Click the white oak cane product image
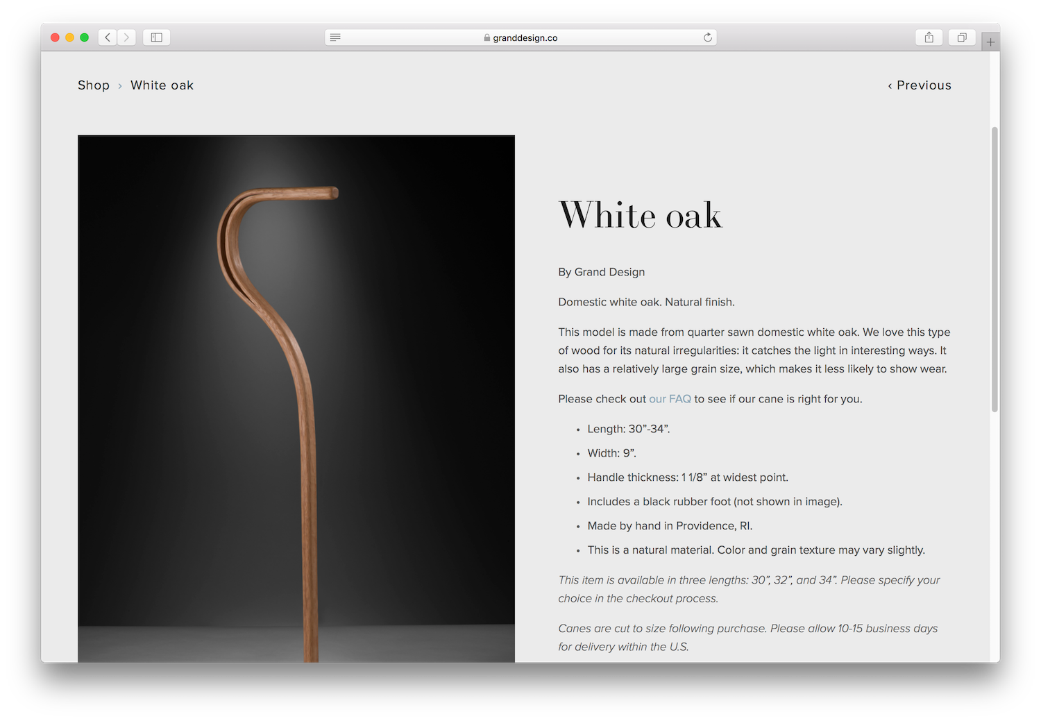Image resolution: width=1041 pixels, height=721 pixels. point(296,399)
